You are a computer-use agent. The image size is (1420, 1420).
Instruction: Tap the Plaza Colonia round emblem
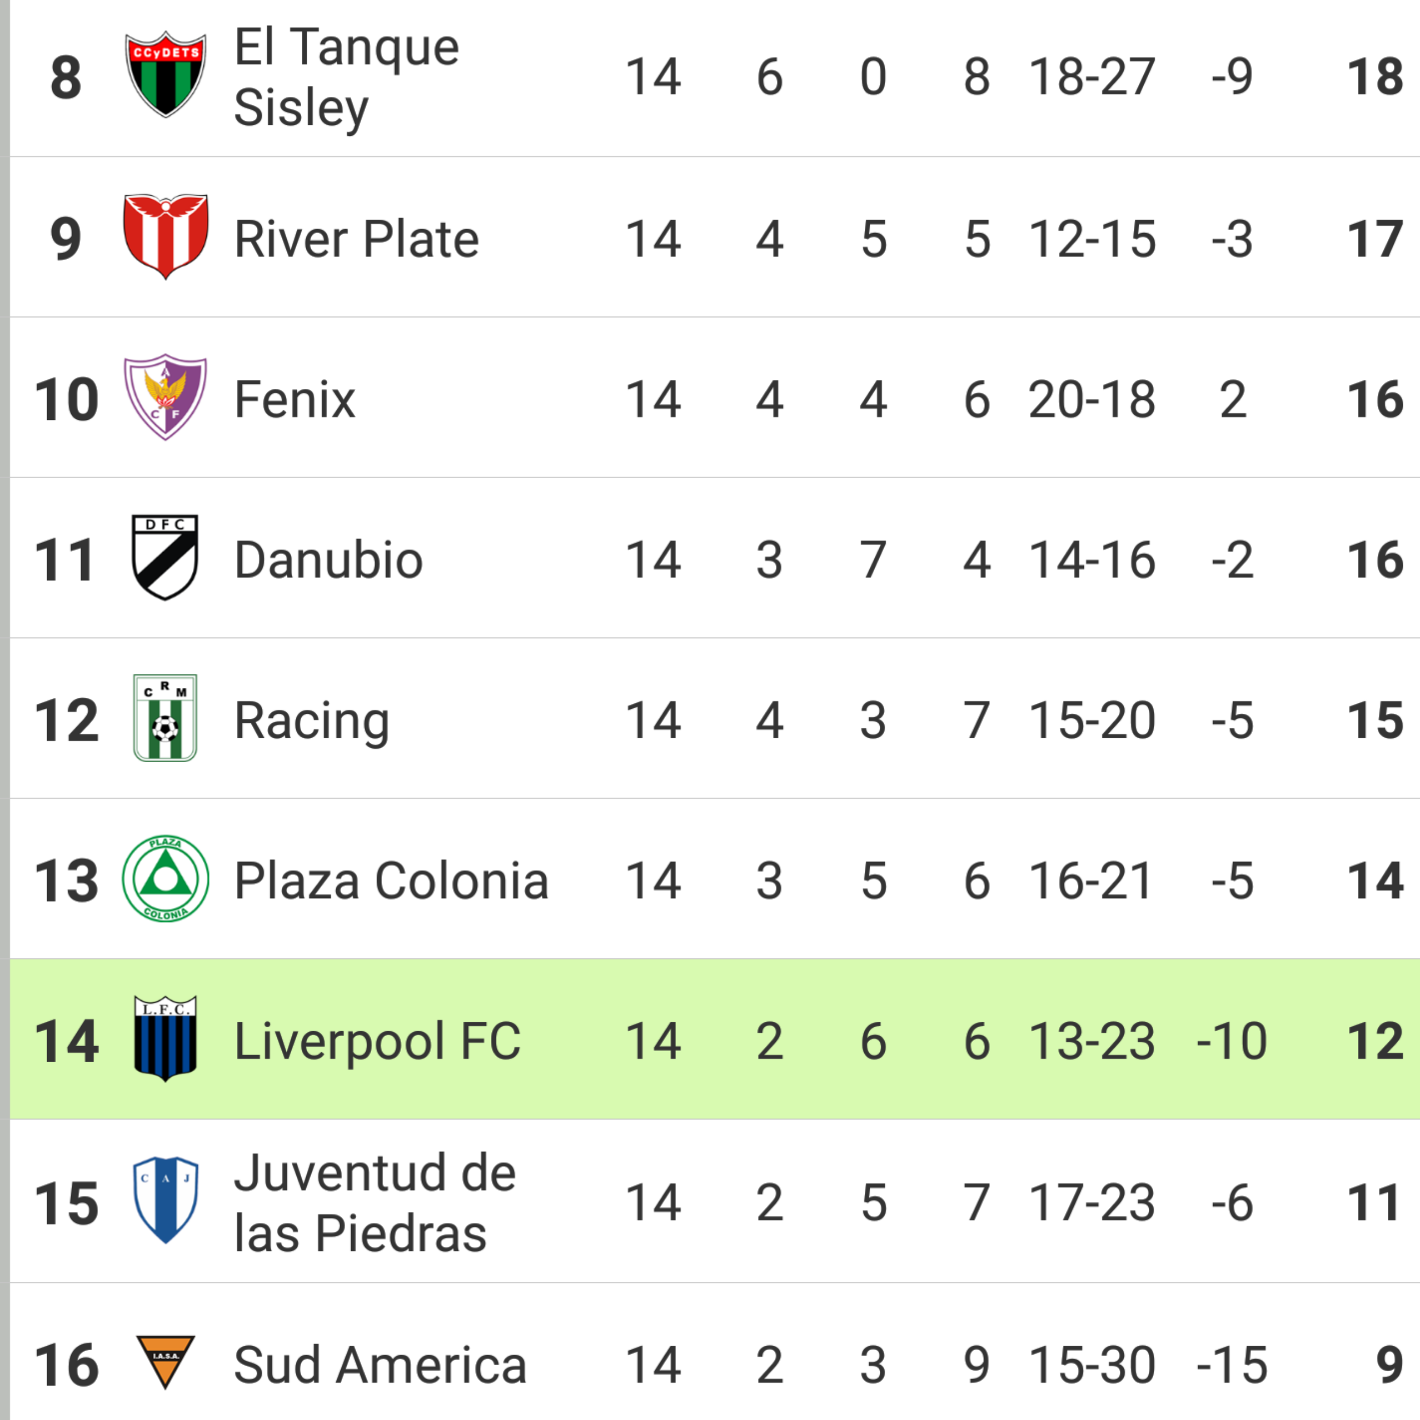[165, 879]
